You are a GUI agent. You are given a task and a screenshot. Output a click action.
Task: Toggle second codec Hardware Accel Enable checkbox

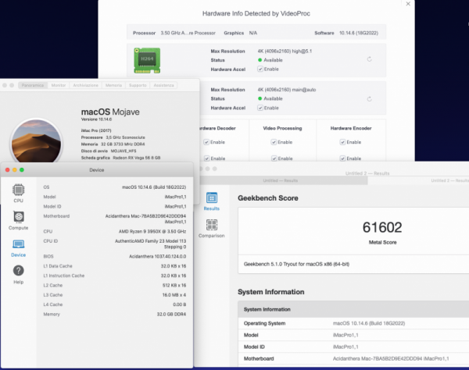[260, 108]
